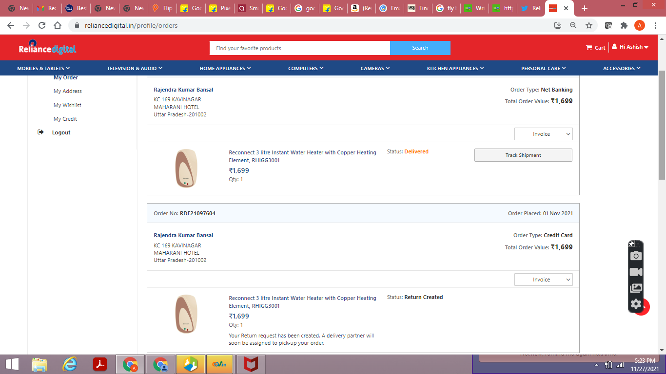Click the Track Shipment button
Image resolution: width=666 pixels, height=374 pixels.
(523, 155)
